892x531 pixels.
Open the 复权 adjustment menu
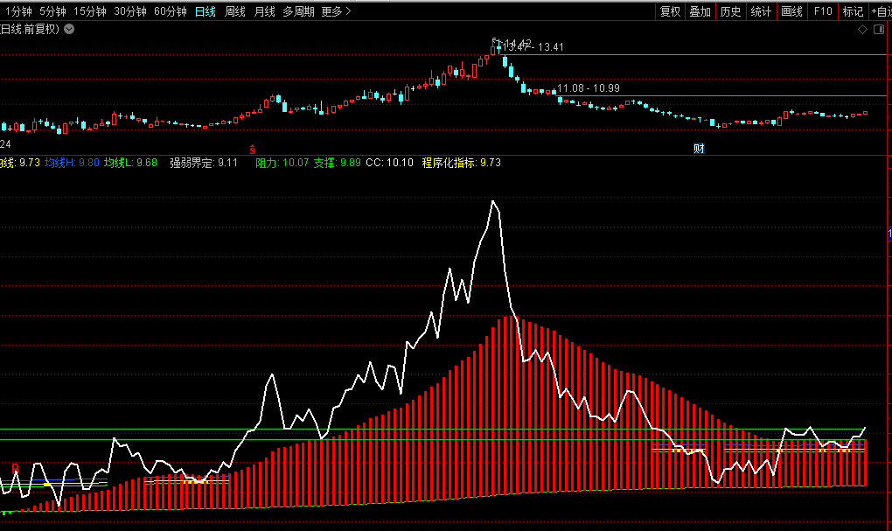click(670, 11)
